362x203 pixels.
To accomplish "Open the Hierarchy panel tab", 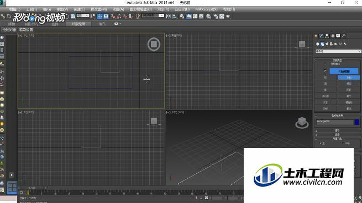I will (x=327, y=36).
